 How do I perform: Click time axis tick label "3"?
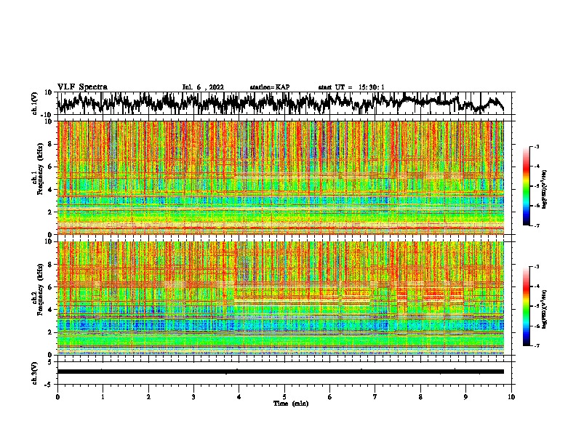click(x=193, y=397)
